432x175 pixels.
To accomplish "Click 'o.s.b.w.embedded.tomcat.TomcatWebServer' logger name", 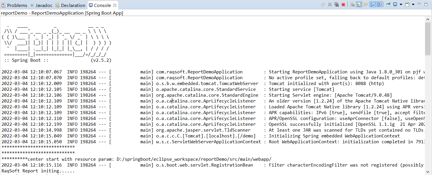I will (x=207, y=84).
